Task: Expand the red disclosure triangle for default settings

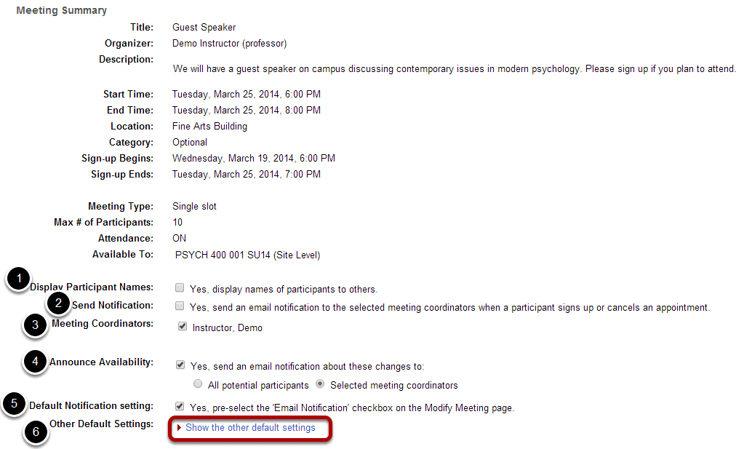Action: [179, 428]
